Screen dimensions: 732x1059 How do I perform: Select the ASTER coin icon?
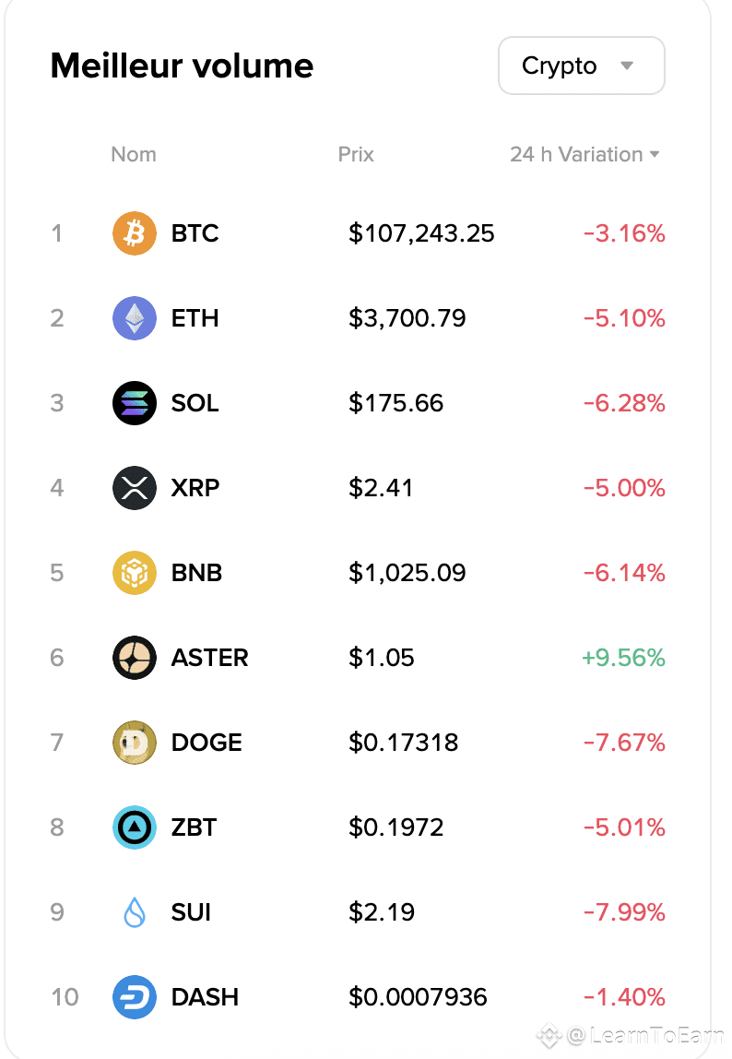coord(134,658)
